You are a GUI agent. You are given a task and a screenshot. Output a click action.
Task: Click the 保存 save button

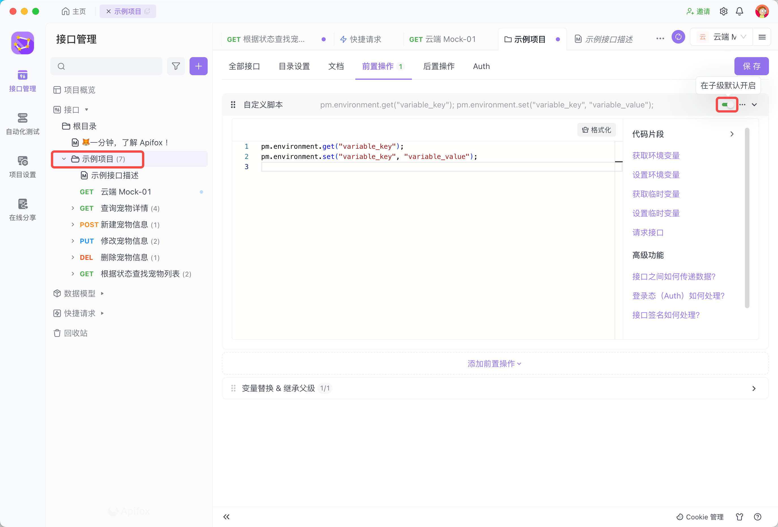(x=751, y=66)
